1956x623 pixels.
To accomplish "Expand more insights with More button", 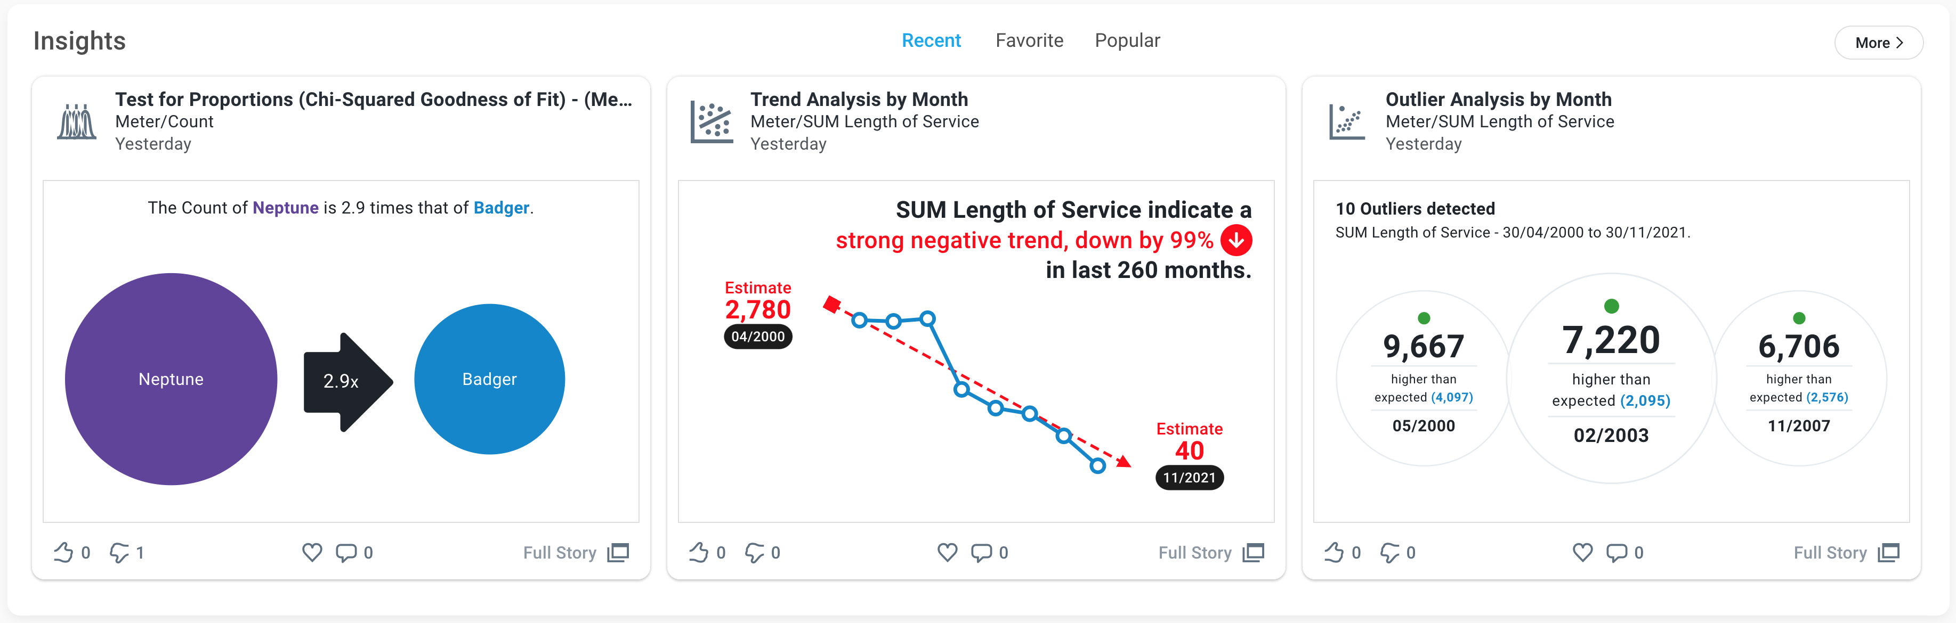I will tap(1878, 43).
